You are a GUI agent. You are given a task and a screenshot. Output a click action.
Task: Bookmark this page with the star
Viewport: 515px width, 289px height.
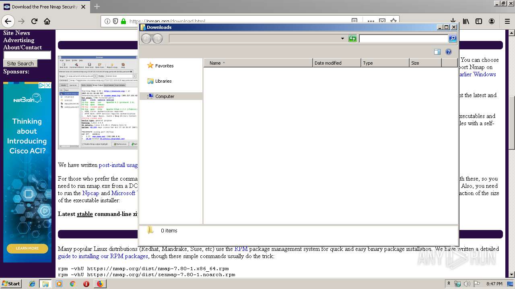coord(393,21)
